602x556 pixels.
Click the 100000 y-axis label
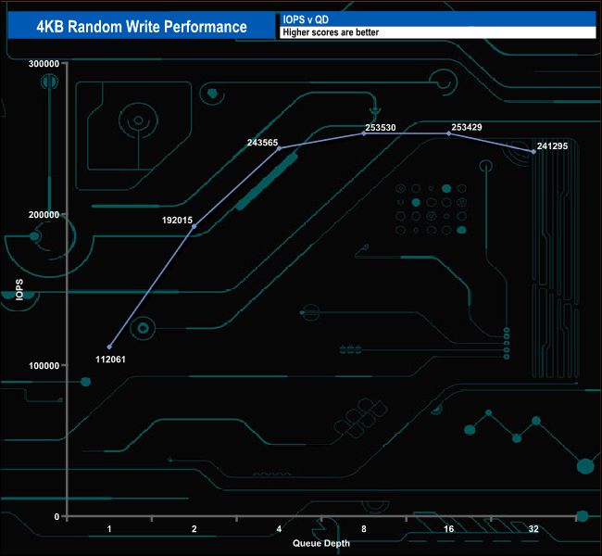(44, 366)
